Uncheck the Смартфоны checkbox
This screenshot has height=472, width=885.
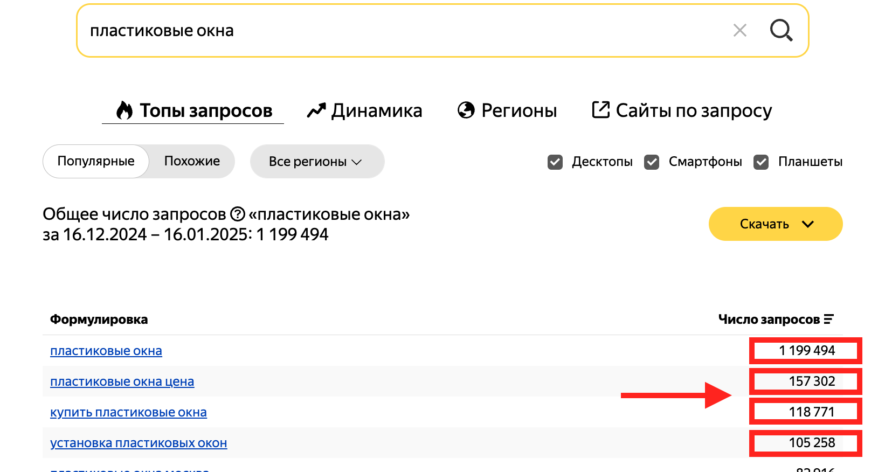pyautogui.click(x=652, y=162)
